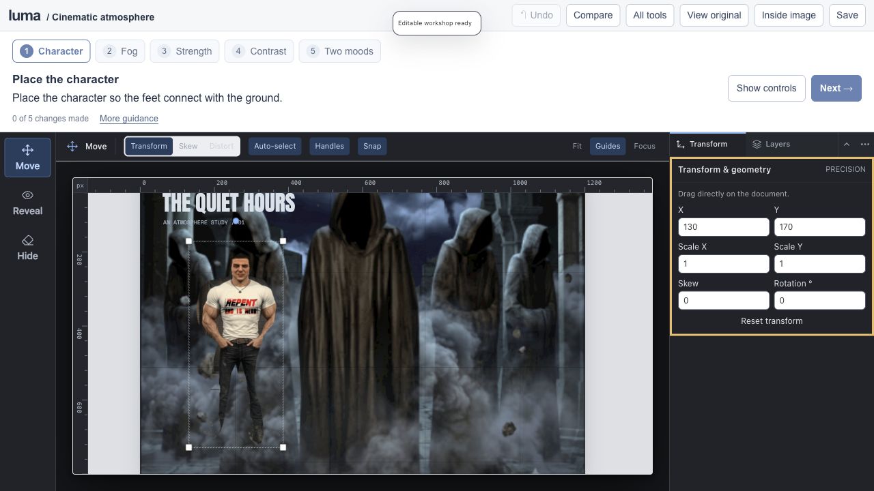Select the Reveal tool
874x491 pixels.
click(27, 203)
